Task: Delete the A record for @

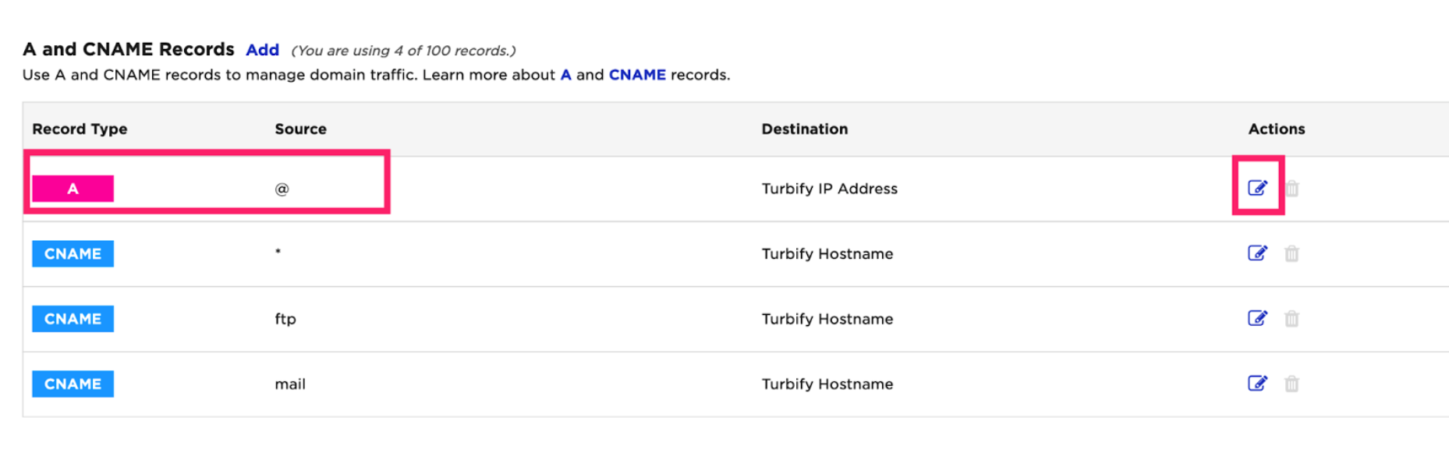Action: point(1292,189)
